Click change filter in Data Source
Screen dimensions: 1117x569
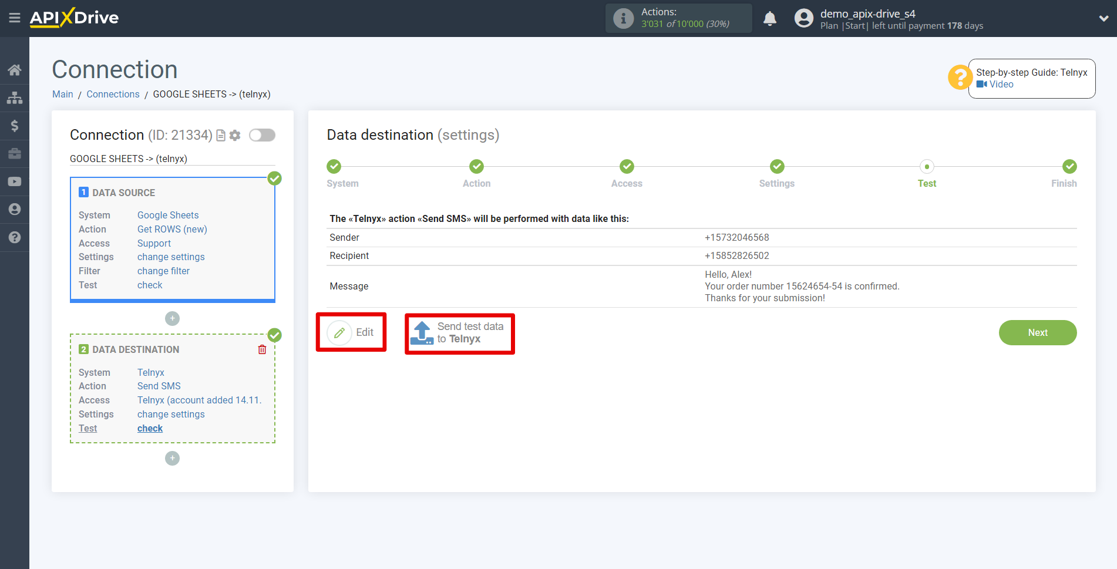[x=163, y=271]
